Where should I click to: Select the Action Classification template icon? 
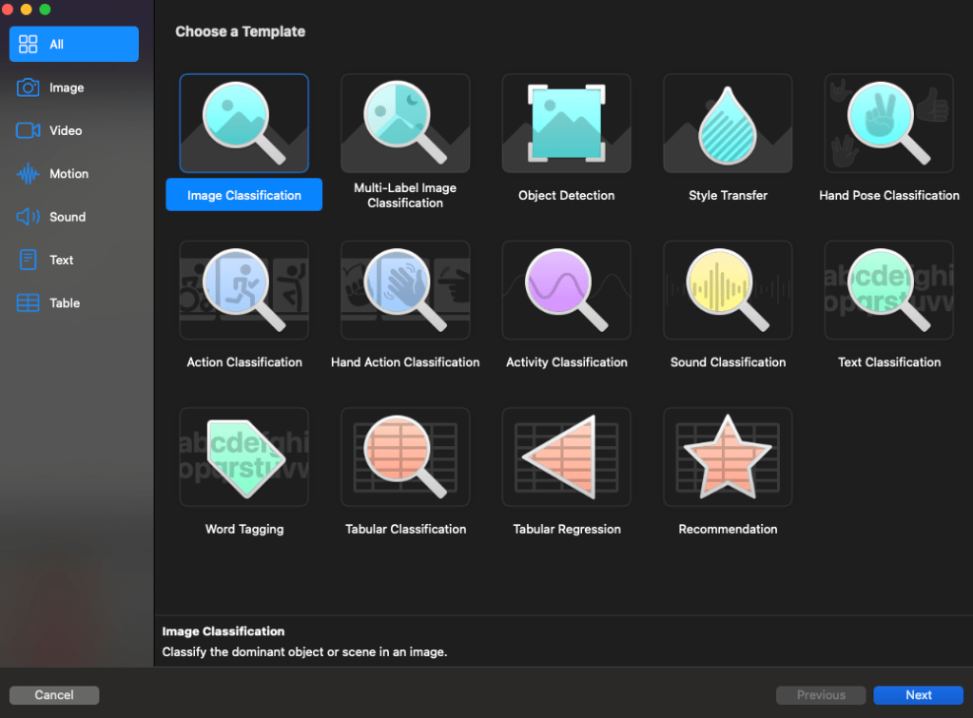click(243, 290)
